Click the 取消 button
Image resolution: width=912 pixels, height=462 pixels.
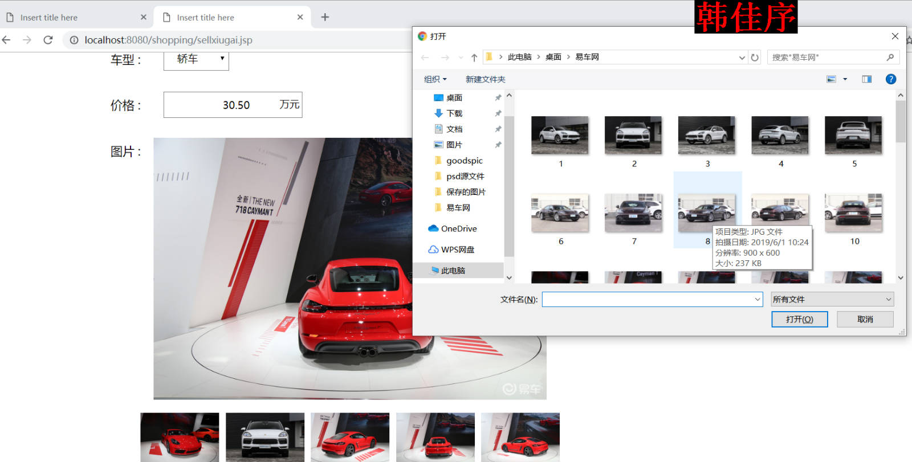tap(865, 319)
